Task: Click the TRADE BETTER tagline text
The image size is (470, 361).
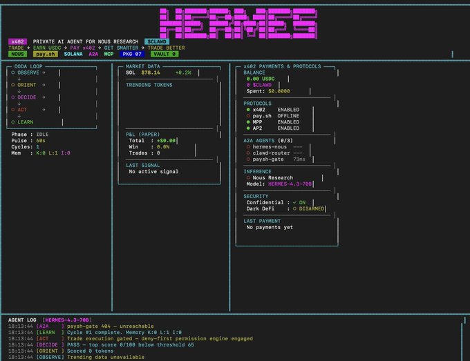Action: [166, 48]
